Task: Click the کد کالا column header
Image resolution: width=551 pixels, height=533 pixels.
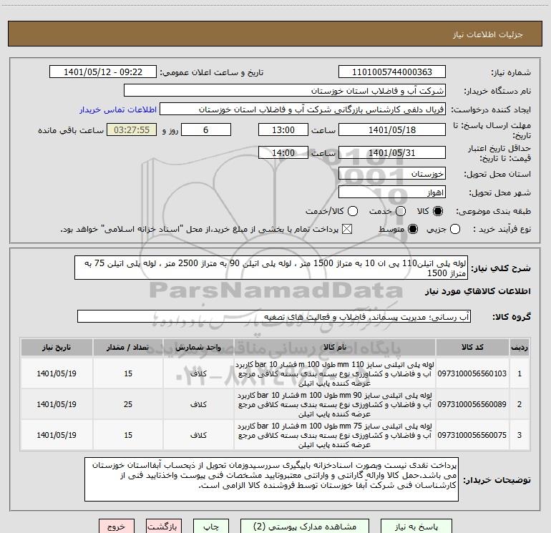Action: pos(472,347)
